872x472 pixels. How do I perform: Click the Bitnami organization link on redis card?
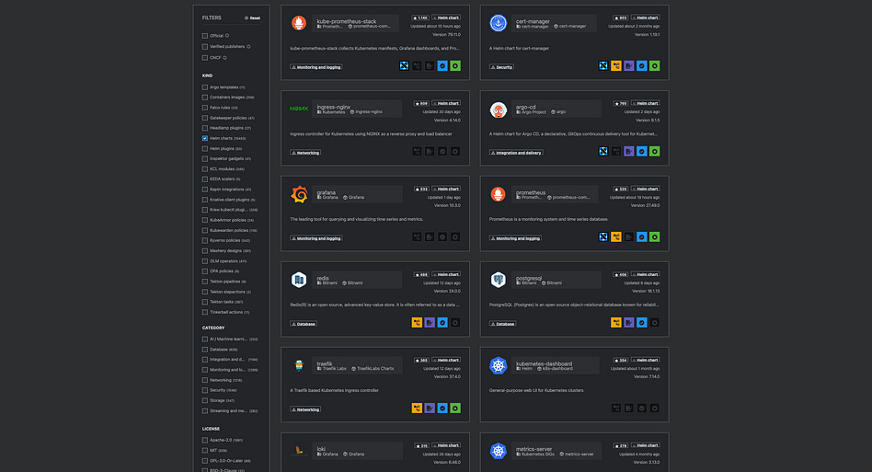(x=327, y=283)
